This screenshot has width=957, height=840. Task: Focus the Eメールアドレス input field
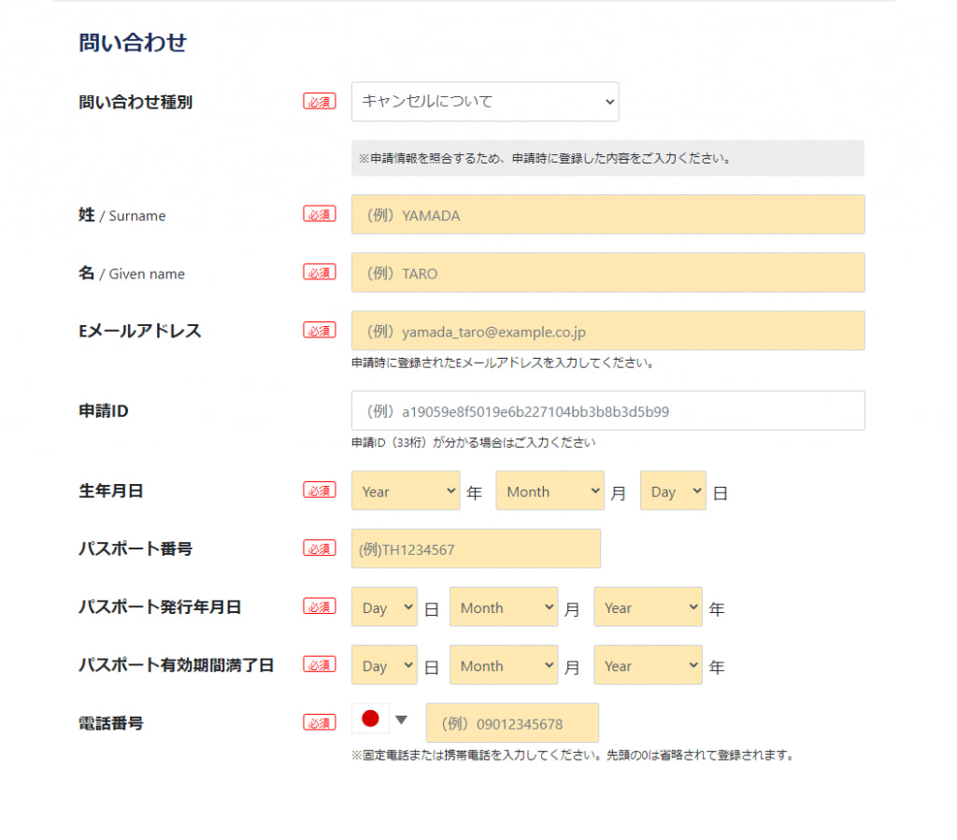607,331
